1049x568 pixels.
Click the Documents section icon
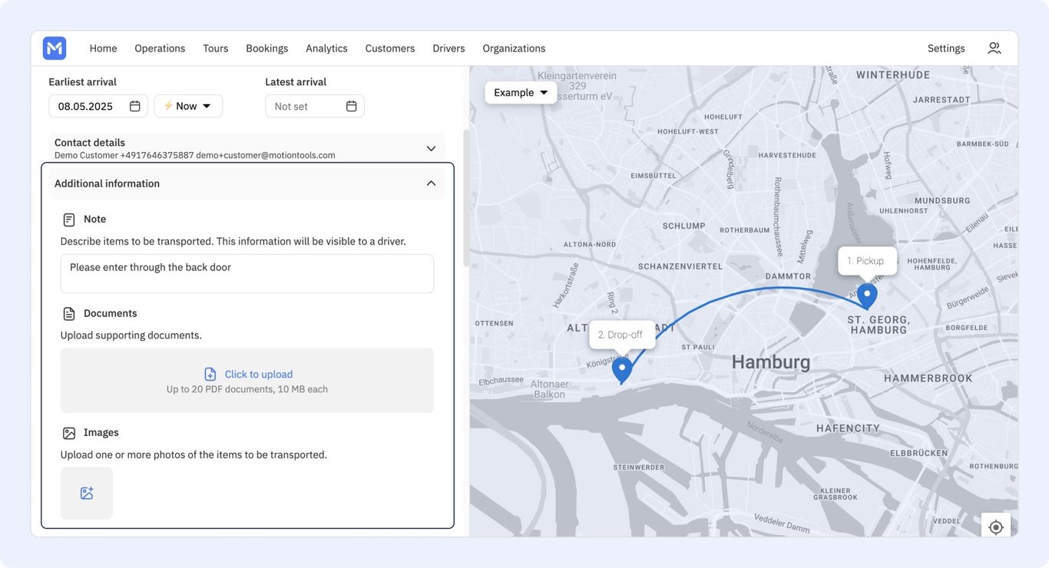click(x=69, y=314)
